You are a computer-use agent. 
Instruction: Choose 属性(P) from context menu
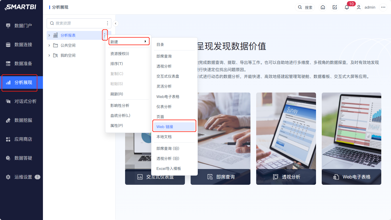(129, 125)
